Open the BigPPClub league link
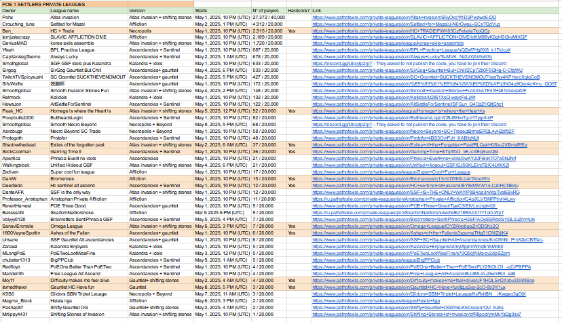 tap(376, 260)
